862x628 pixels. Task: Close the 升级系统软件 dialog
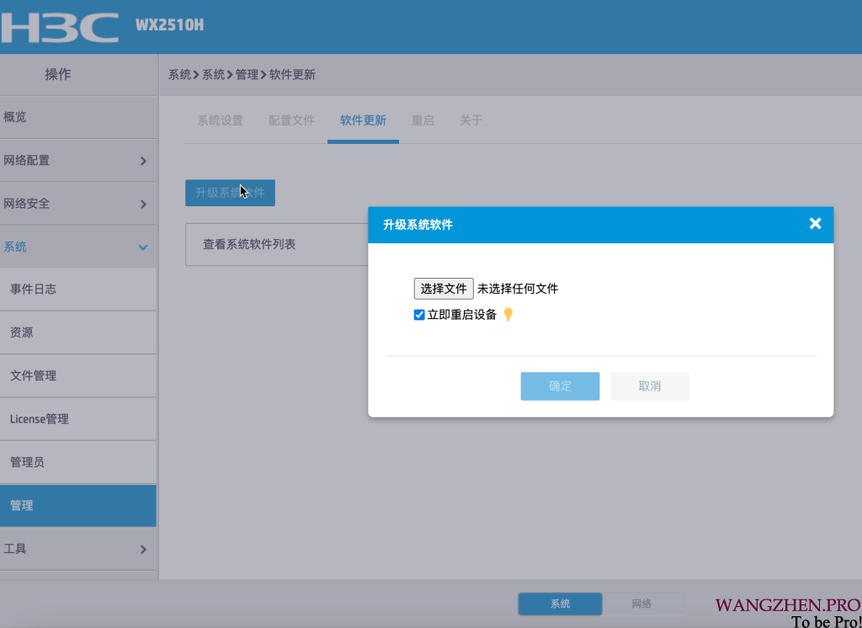(x=814, y=224)
